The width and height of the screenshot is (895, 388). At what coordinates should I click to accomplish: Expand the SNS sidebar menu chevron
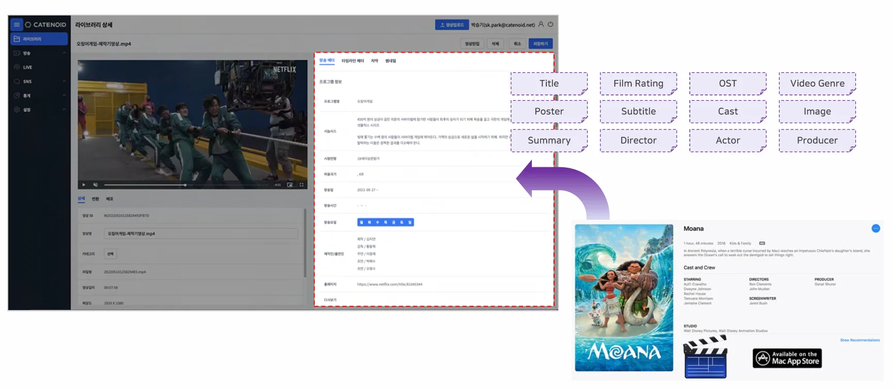click(64, 82)
